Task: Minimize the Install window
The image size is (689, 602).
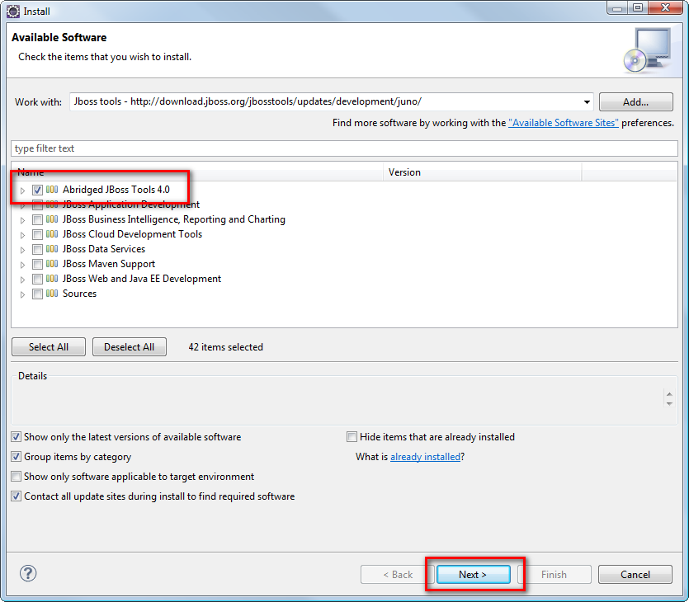Action: point(617,8)
